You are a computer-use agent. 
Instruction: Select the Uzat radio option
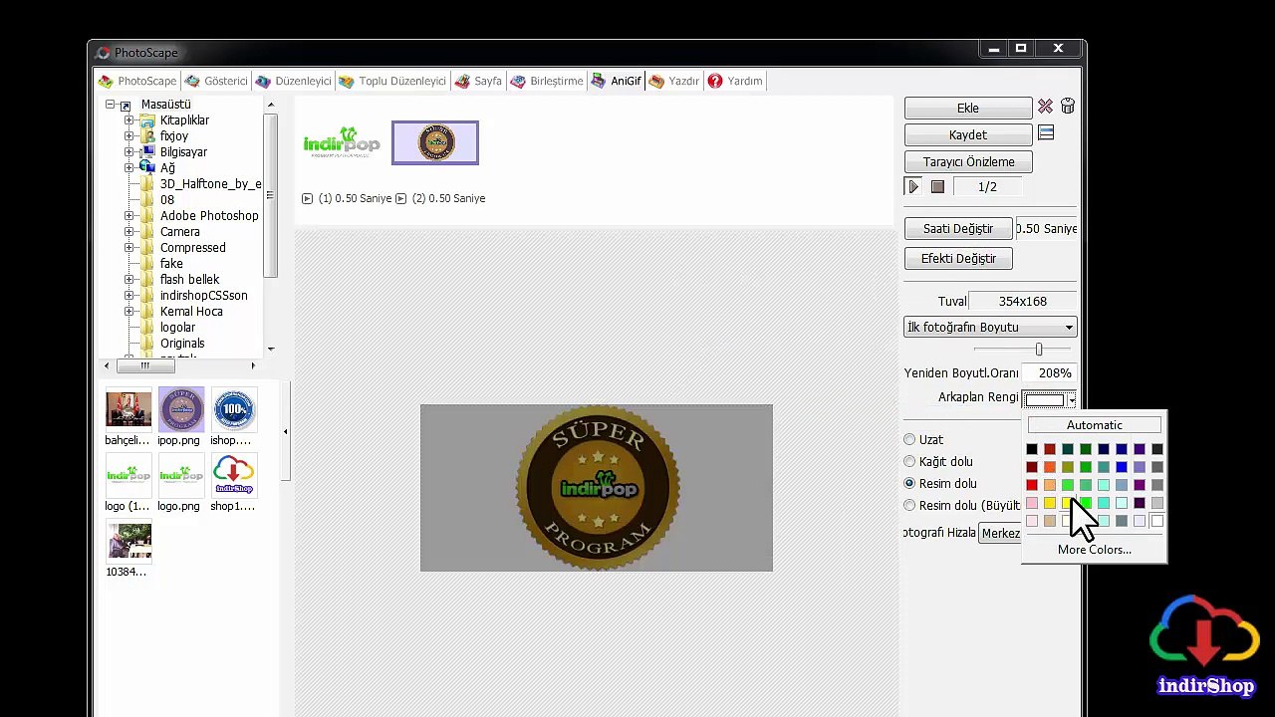click(909, 439)
